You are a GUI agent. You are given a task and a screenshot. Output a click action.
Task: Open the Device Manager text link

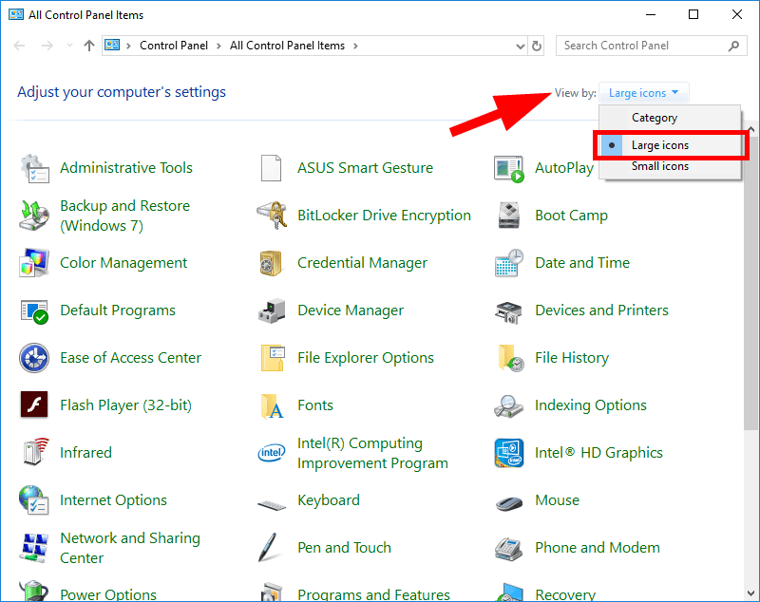[x=351, y=310]
